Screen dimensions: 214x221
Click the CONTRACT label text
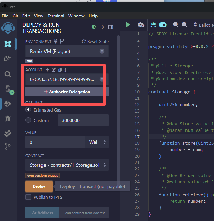point(35,156)
